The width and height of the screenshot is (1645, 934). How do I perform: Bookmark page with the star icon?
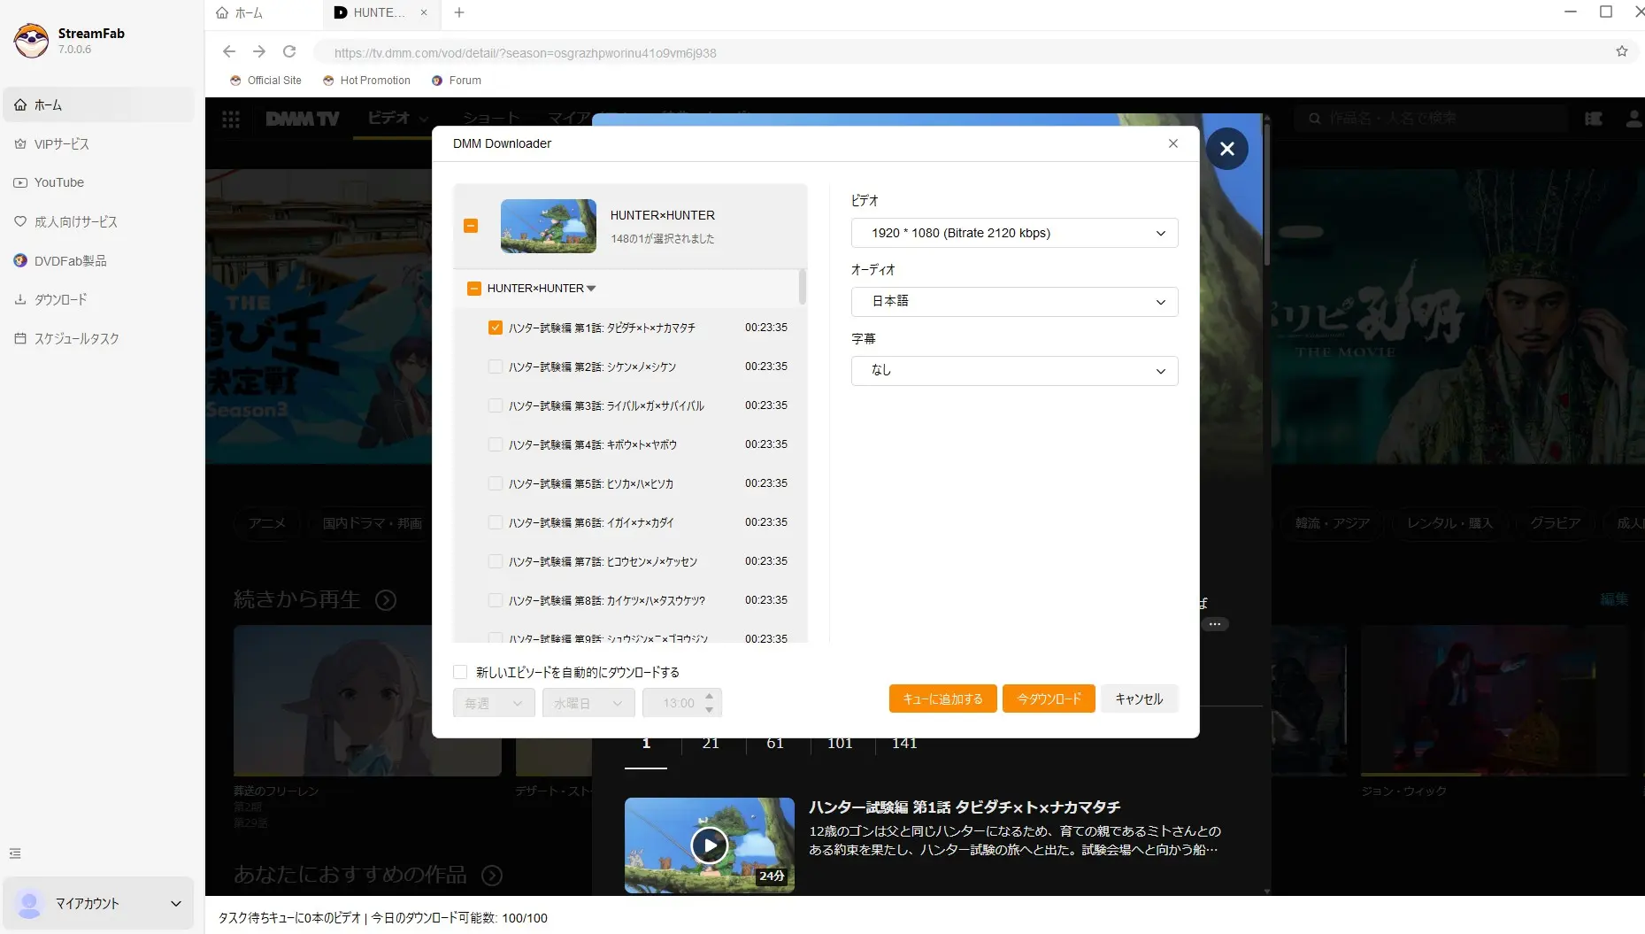click(1621, 51)
